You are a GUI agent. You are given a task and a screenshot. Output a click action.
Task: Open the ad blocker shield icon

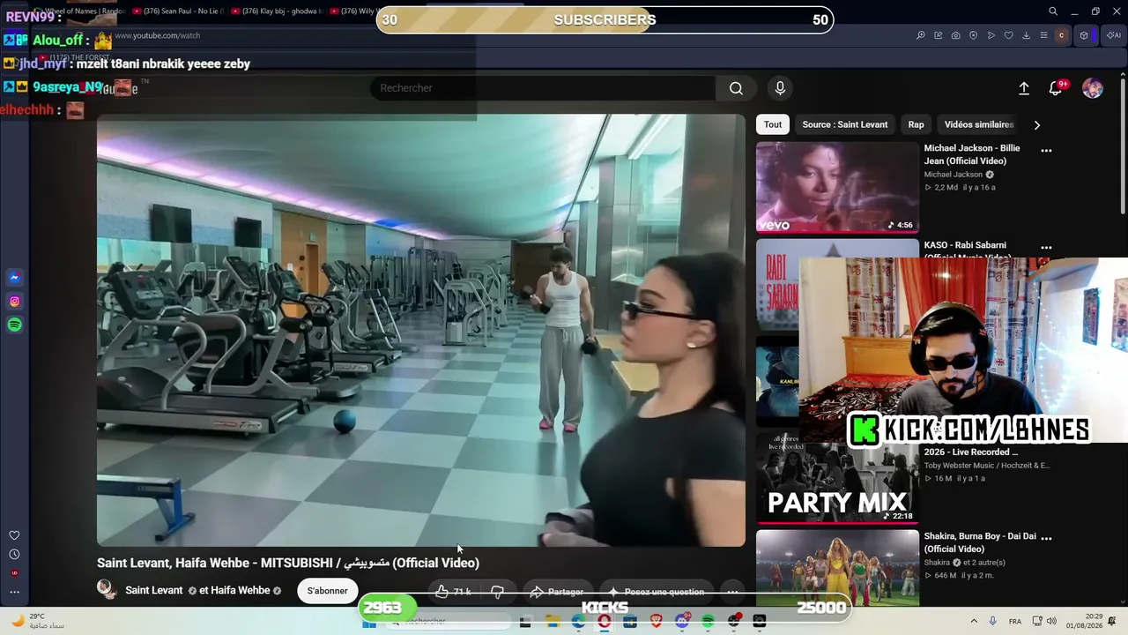coord(974,35)
